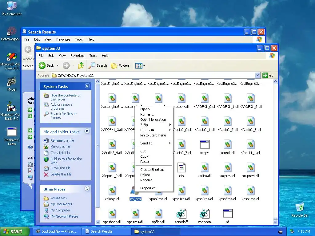315x236 pixels.
Task: Open Search in system32 toolbar
Action: point(98,65)
